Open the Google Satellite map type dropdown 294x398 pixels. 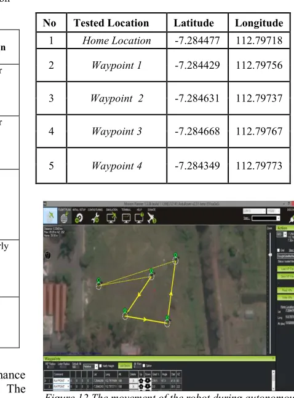[x=285, y=256]
